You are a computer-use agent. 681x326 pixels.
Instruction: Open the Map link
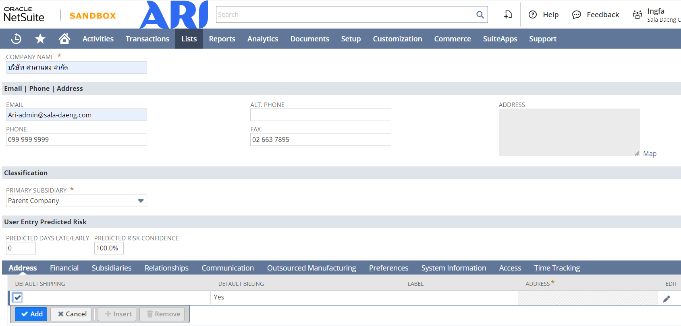pos(650,154)
